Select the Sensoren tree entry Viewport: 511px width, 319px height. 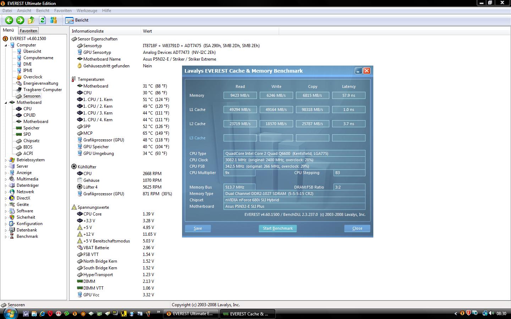coord(32,96)
